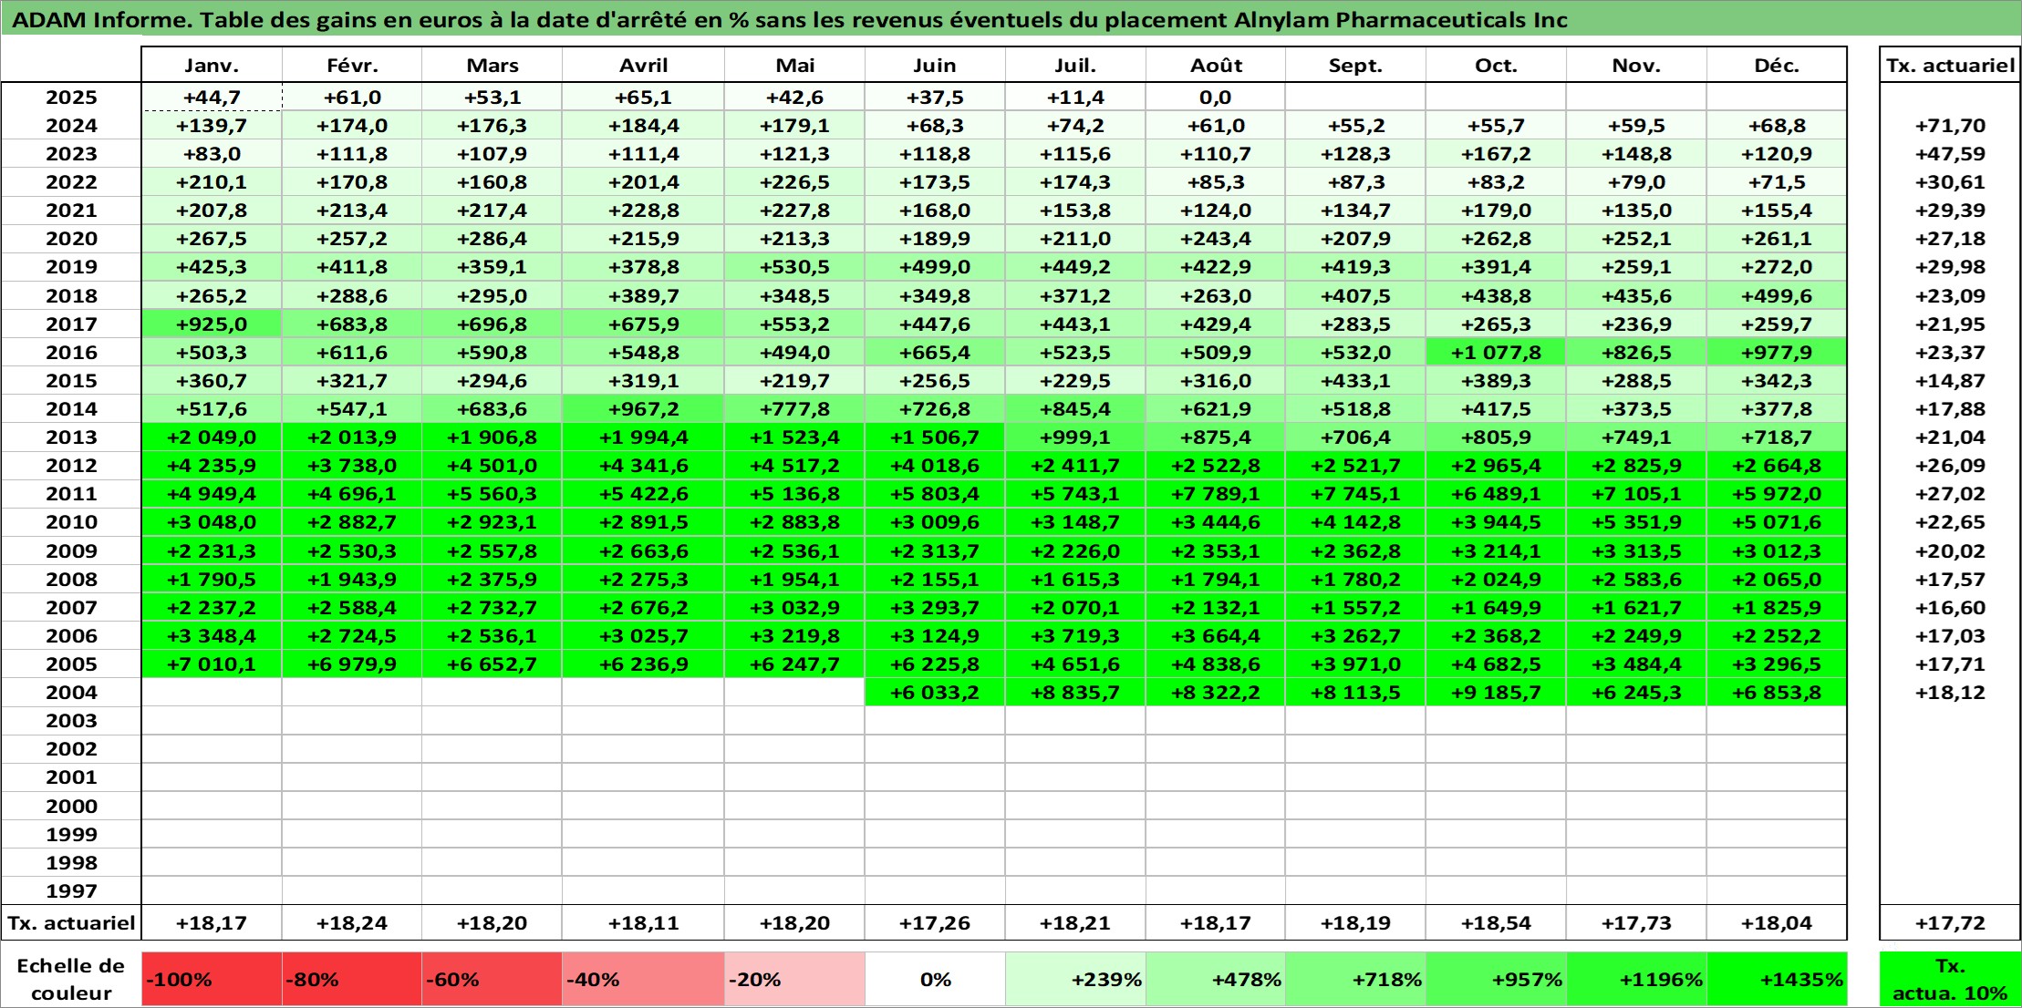The height and width of the screenshot is (1008, 2022).
Task: Click actuarial rate +14,87 for 2015
Action: (1950, 380)
